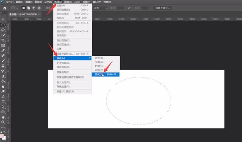The height and width of the screenshot is (142, 242).
Task: Choose 色彩范围(C)... menu item
Action: pos(72,40)
